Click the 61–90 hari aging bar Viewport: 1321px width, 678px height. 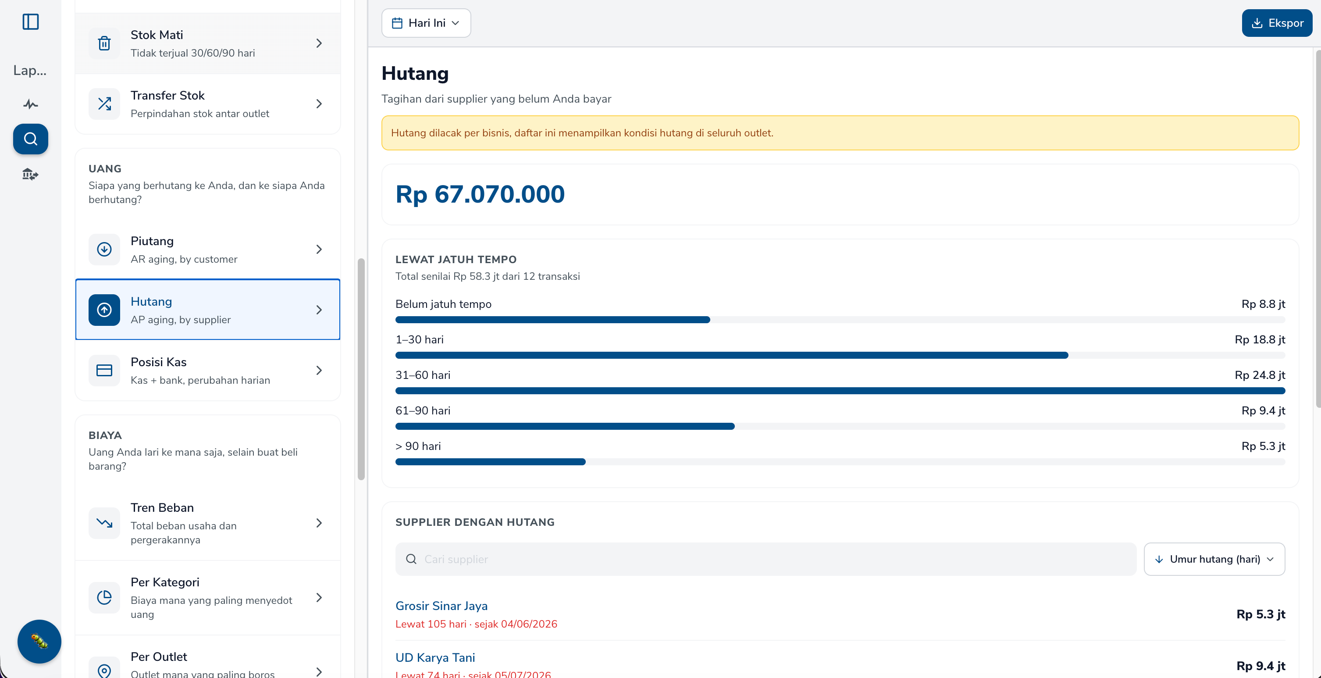click(x=840, y=427)
